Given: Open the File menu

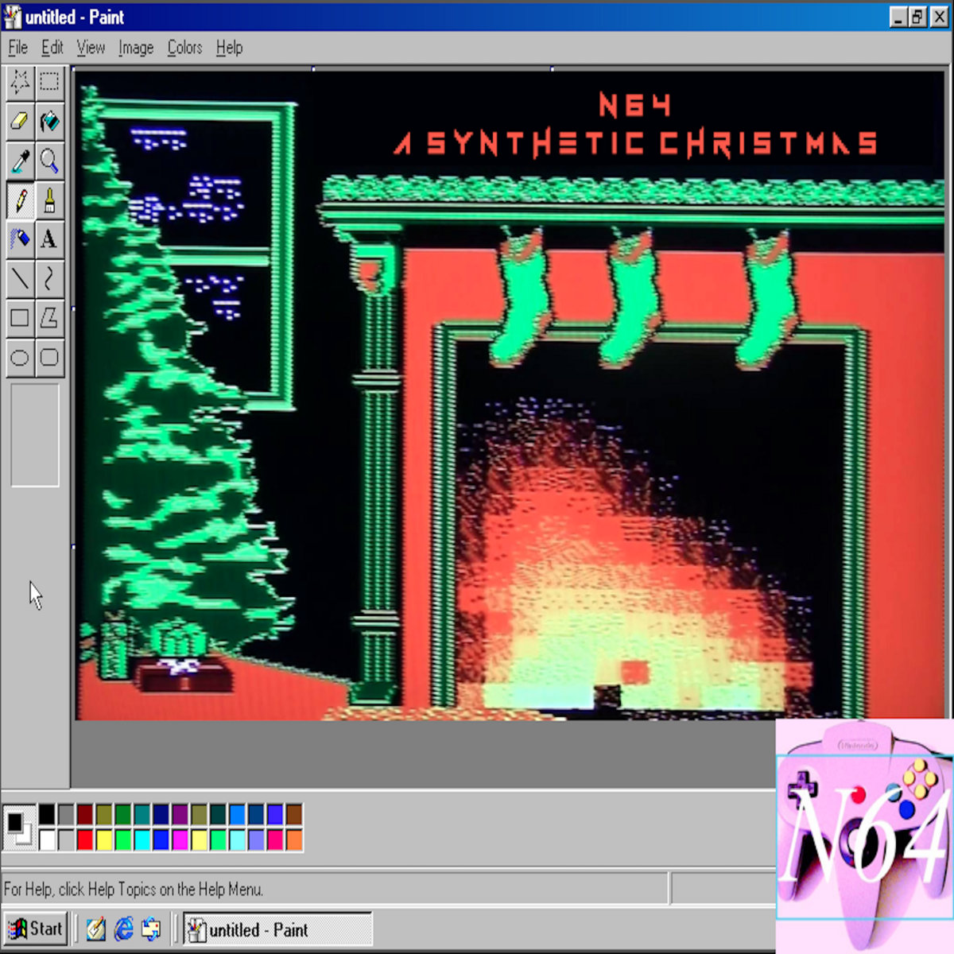Looking at the screenshot, I should [x=17, y=48].
